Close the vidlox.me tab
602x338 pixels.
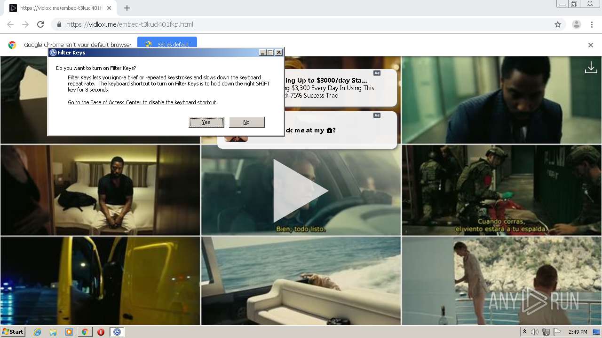(109, 8)
